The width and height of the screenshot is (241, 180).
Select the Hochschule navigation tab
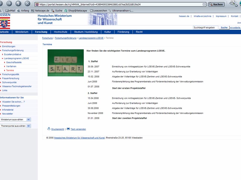pos(61,32)
